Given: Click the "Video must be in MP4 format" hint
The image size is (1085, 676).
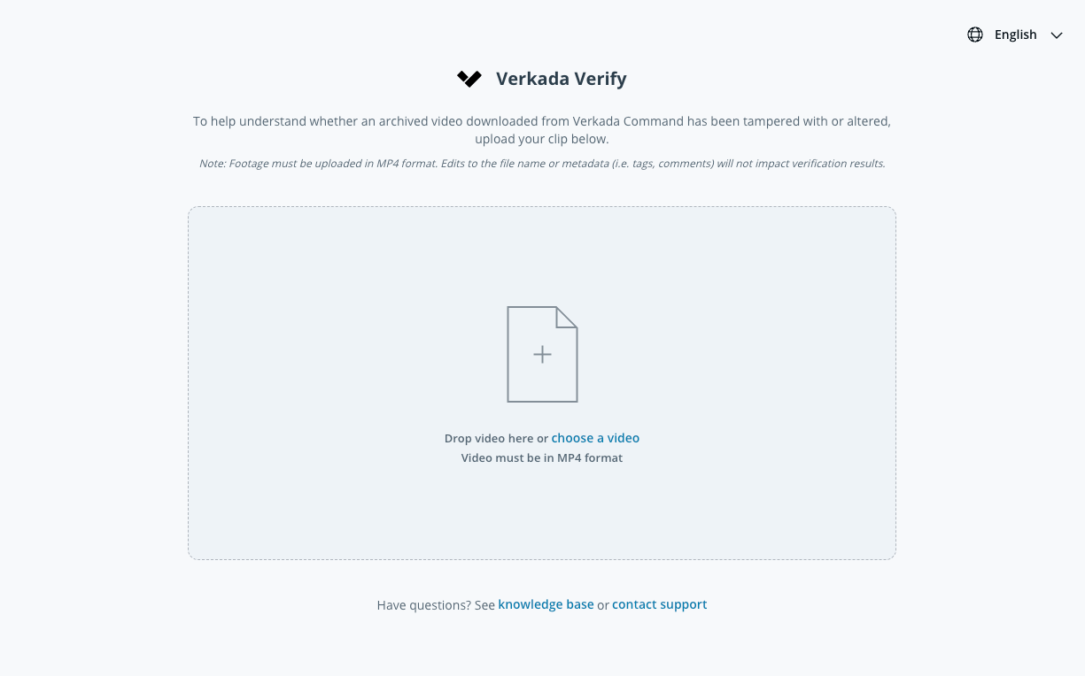Looking at the screenshot, I should (542, 458).
